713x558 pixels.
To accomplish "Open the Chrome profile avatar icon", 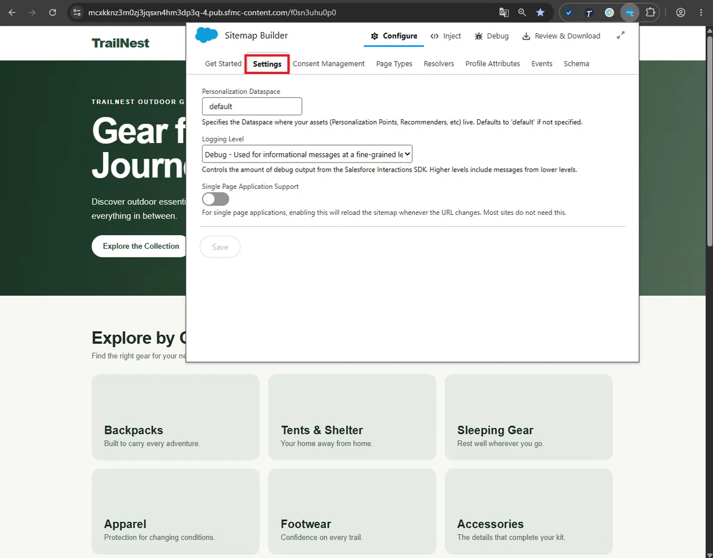I will pyautogui.click(x=681, y=12).
